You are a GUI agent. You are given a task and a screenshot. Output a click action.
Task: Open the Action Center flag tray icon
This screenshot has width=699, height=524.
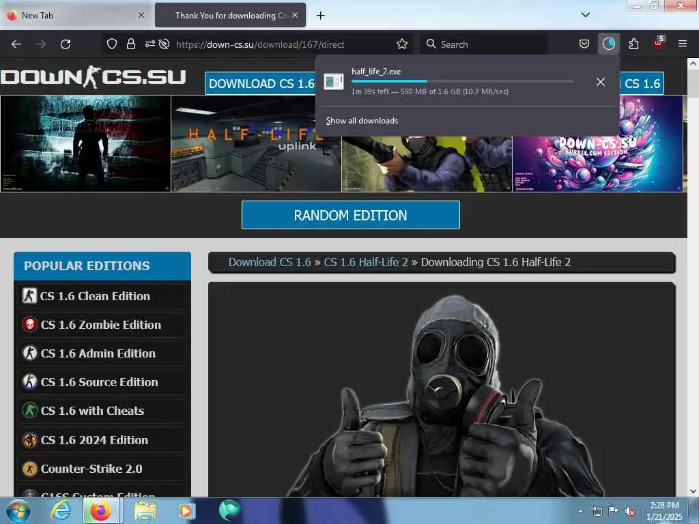point(614,511)
